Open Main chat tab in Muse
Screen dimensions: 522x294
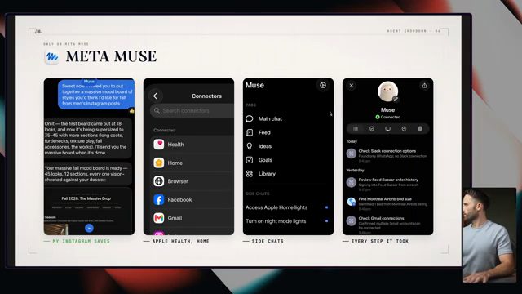click(x=263, y=118)
